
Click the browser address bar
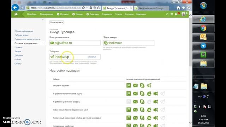pos(55,8)
